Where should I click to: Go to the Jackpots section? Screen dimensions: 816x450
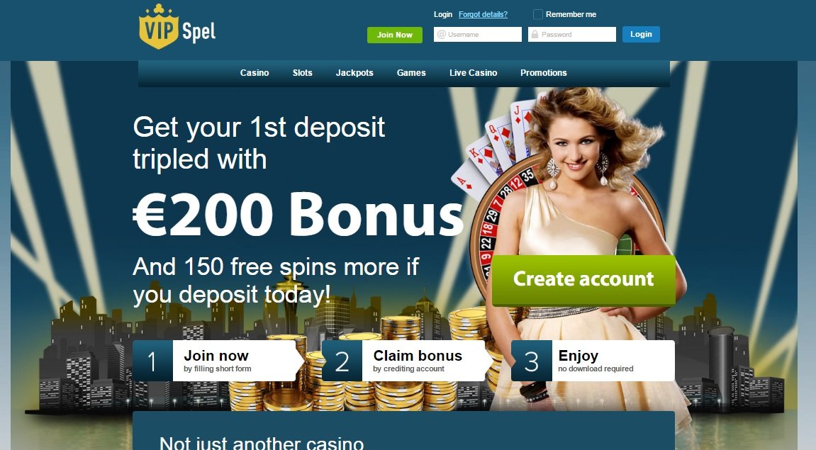click(x=354, y=73)
